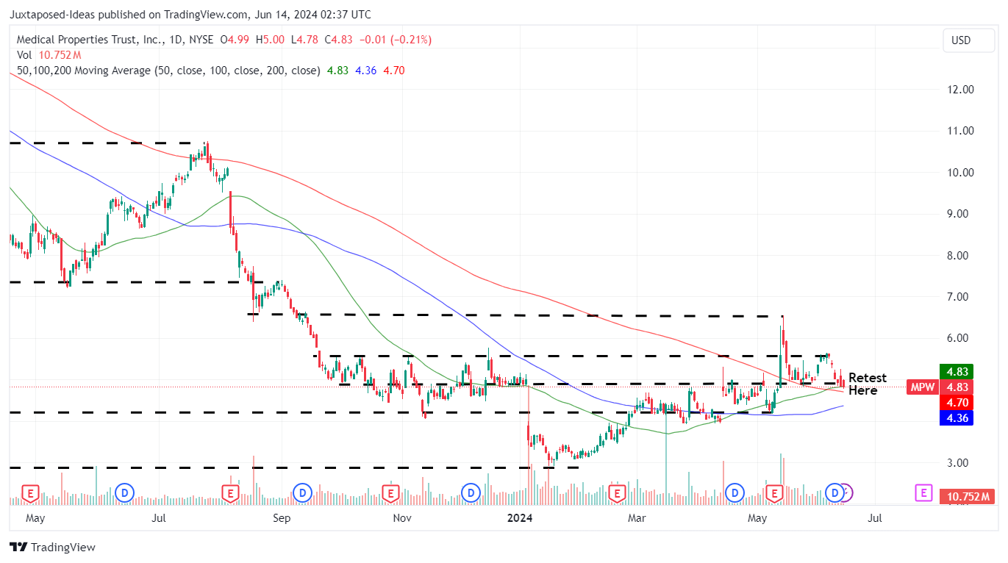
Task: Click the 10.752M volume axis label
Action: tap(968, 497)
